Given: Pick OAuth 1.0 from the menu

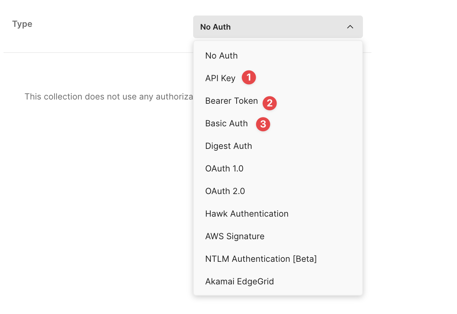Looking at the screenshot, I should tap(224, 168).
